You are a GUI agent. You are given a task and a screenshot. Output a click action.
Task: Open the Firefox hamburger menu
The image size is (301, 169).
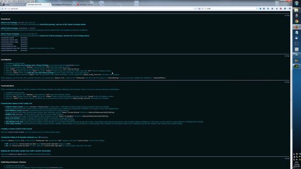tap(290, 8)
